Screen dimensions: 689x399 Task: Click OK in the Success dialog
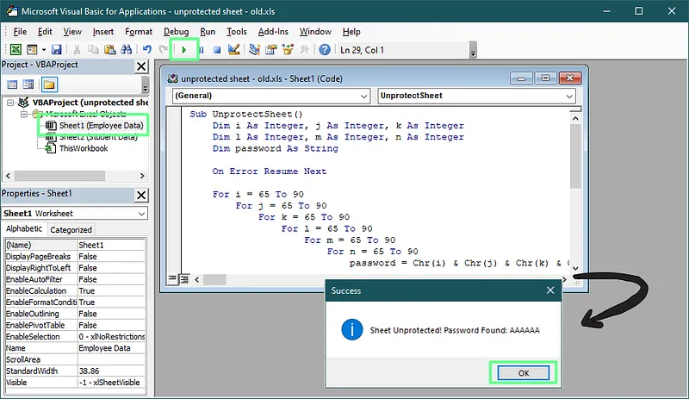(x=523, y=373)
